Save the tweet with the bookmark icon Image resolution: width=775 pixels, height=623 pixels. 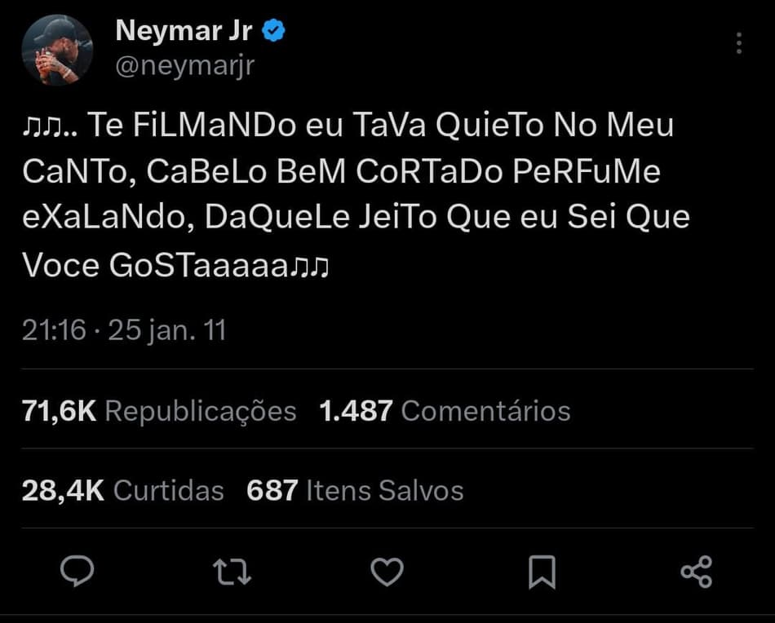click(542, 571)
